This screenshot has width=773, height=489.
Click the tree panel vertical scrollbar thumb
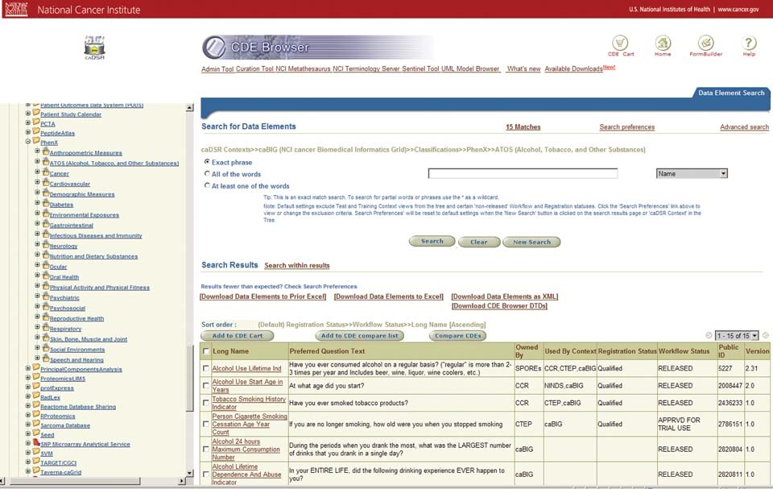tap(190, 378)
